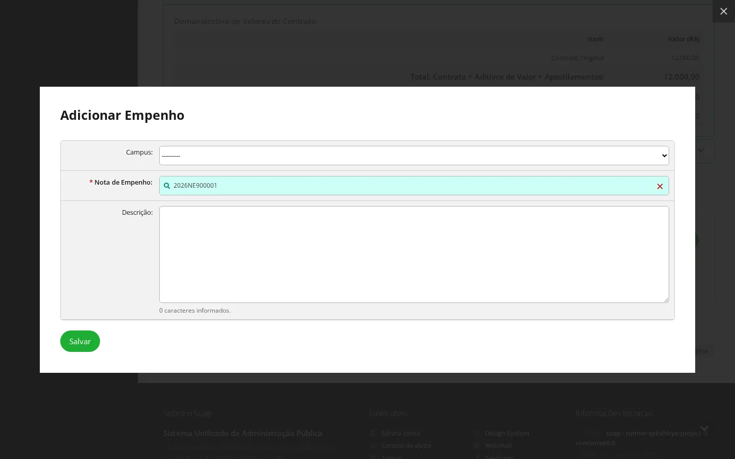
Task: Click the Campus field label
Action: (x=139, y=152)
